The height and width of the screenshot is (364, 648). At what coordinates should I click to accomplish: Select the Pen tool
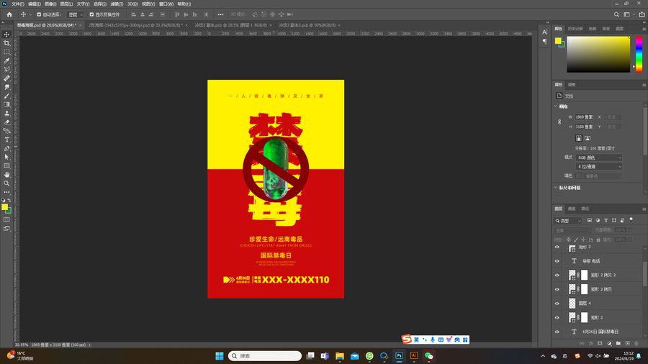tap(6, 148)
